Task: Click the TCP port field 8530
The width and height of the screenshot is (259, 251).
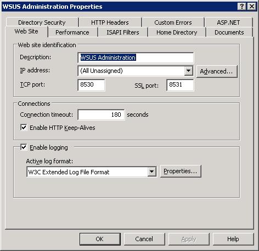Action: coord(91,85)
